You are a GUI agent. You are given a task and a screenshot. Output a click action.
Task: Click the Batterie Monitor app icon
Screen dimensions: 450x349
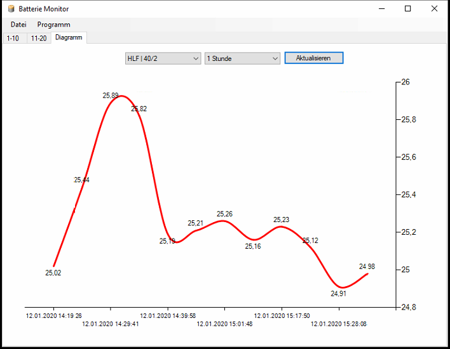pos(11,9)
